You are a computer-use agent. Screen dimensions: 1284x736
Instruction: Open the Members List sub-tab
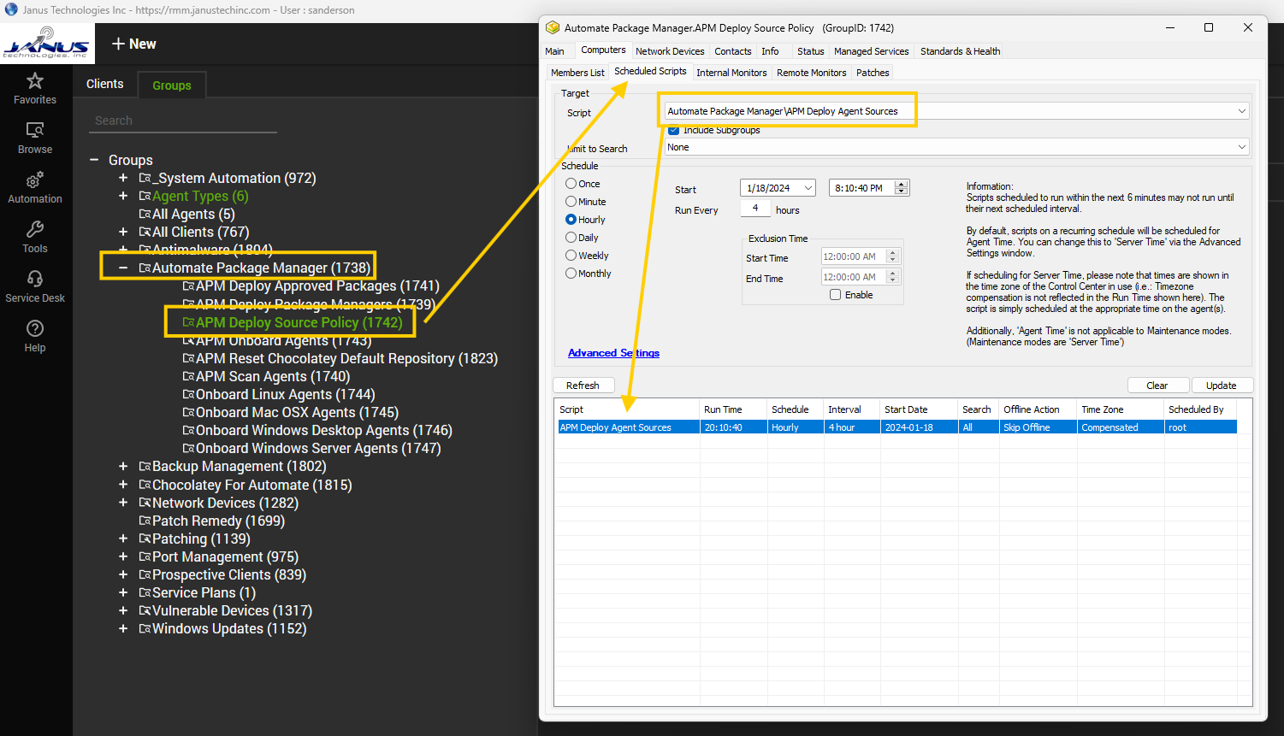point(577,73)
